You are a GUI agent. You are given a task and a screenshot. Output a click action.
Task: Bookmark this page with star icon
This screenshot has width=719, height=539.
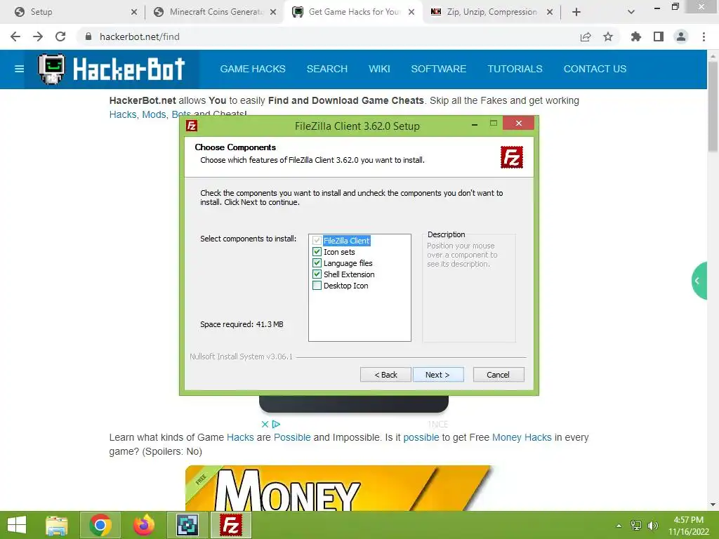coord(608,36)
